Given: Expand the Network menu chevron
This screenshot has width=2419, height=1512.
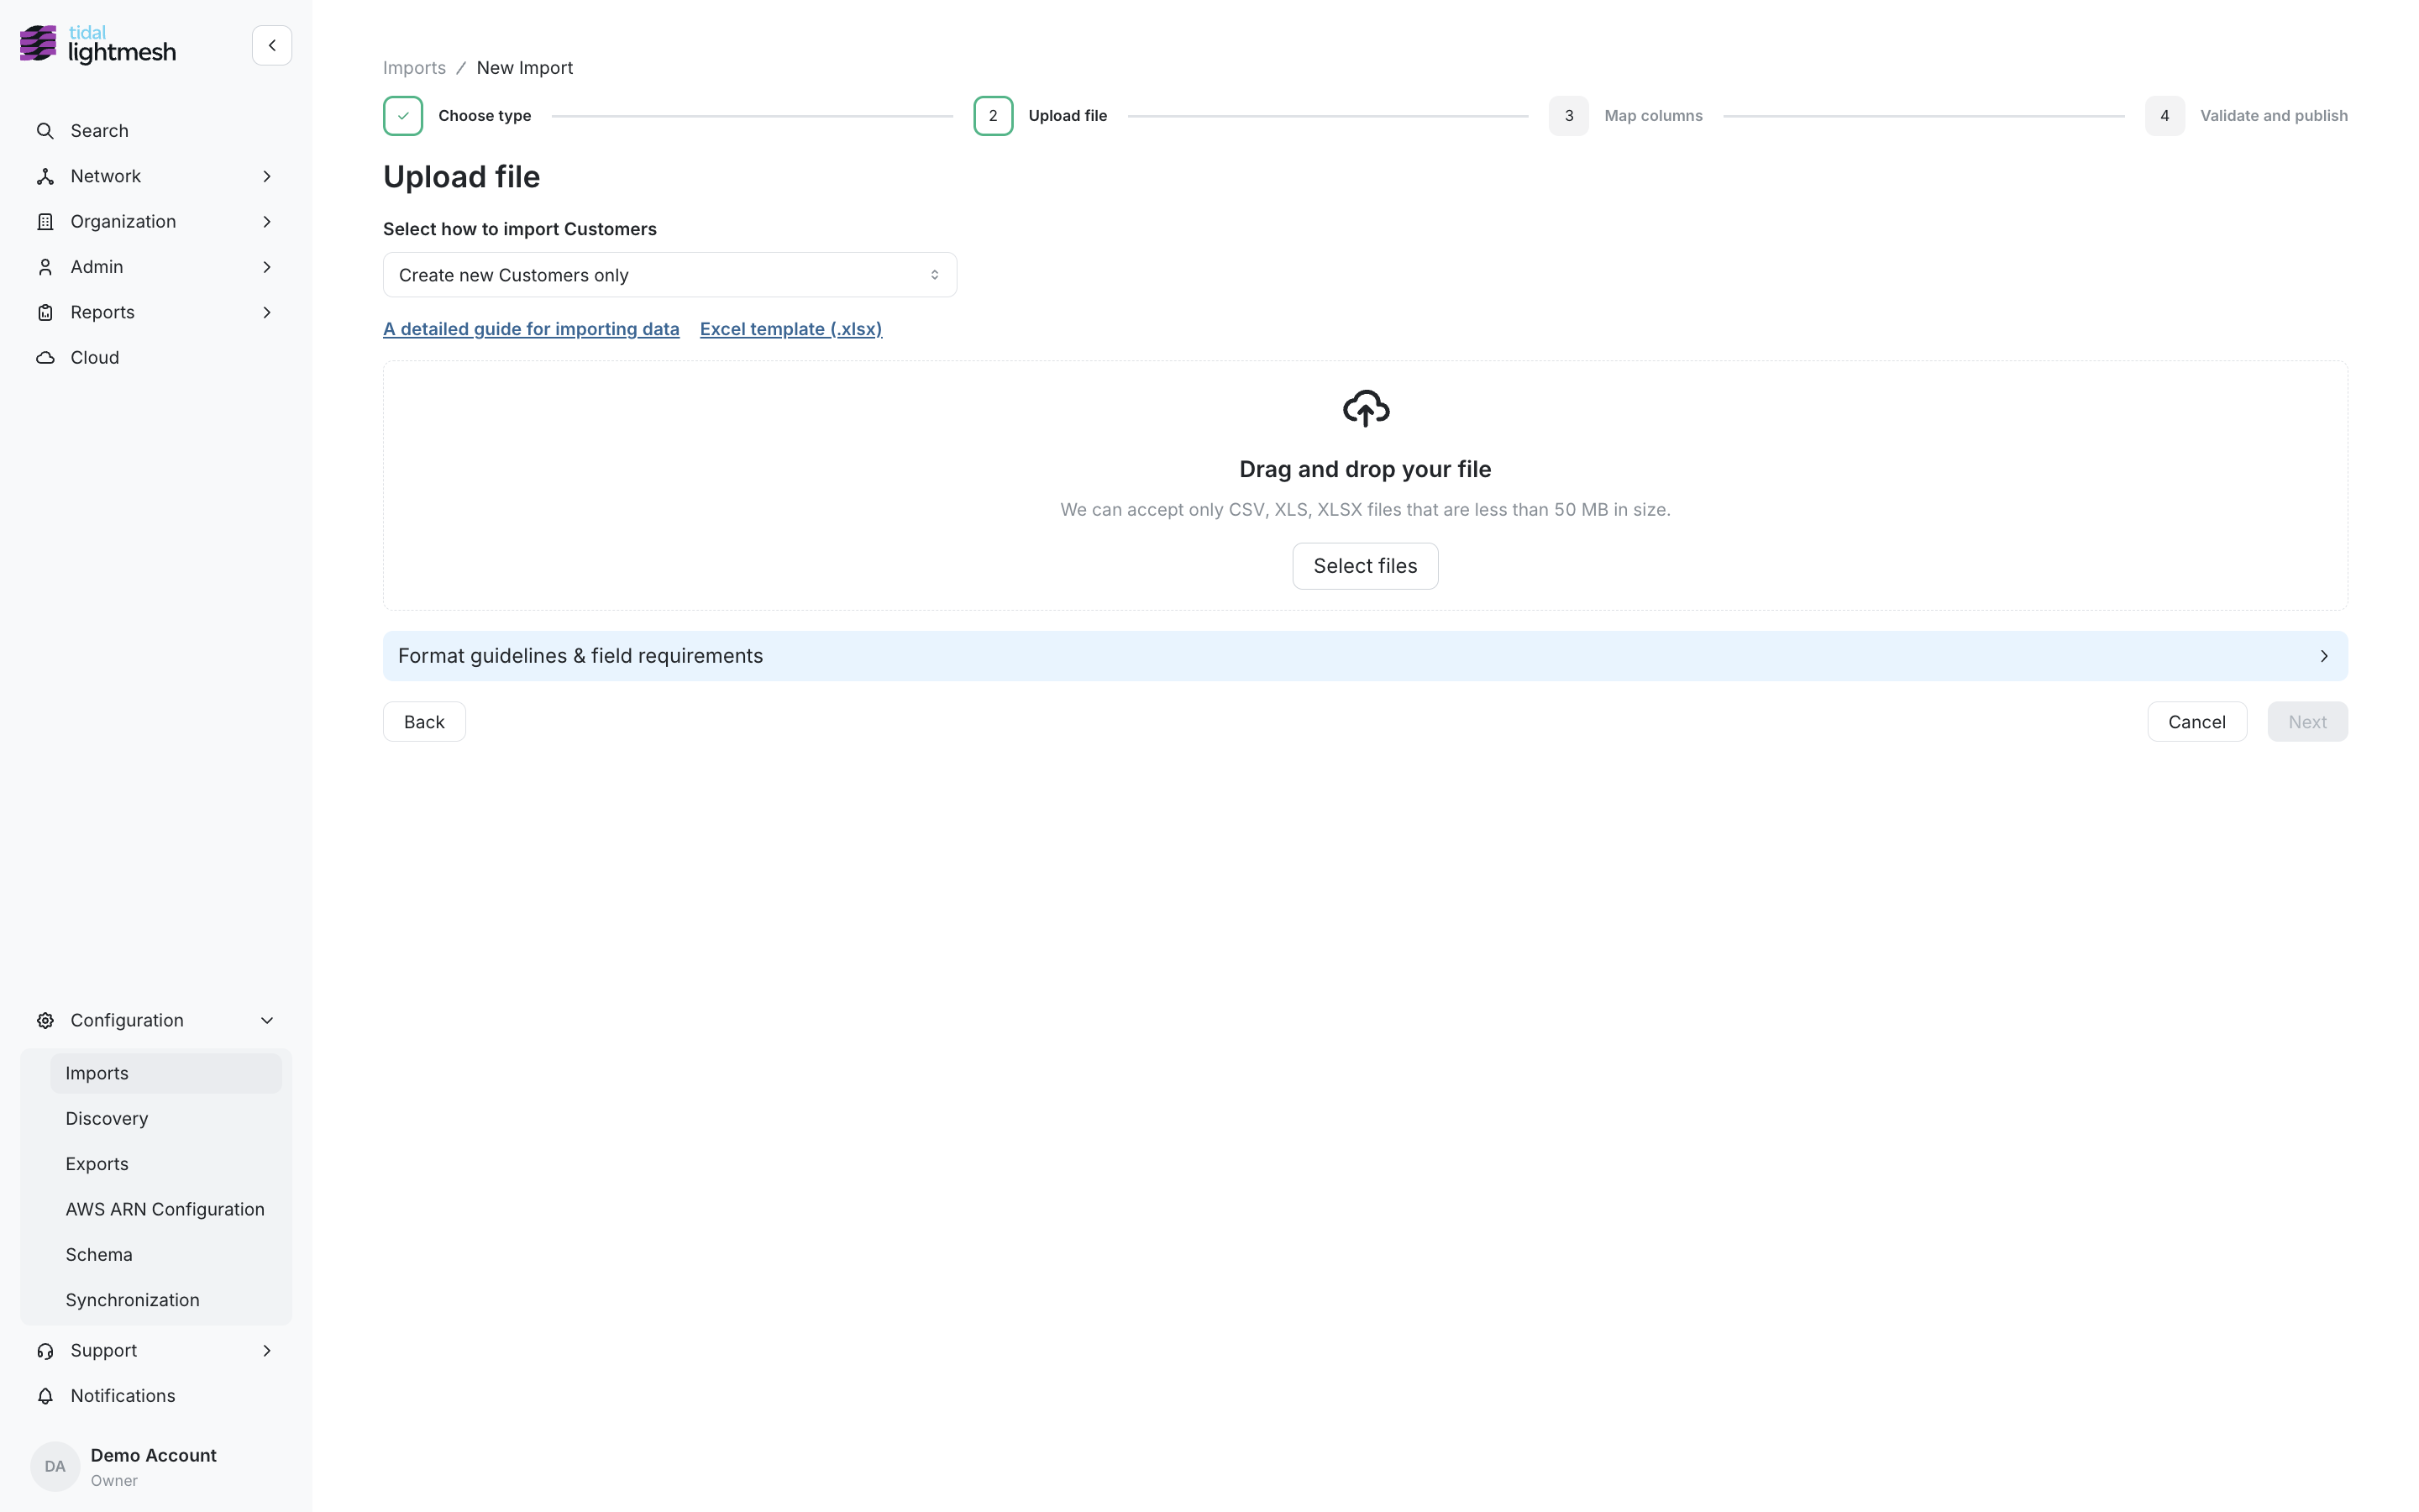Looking at the screenshot, I should (267, 176).
